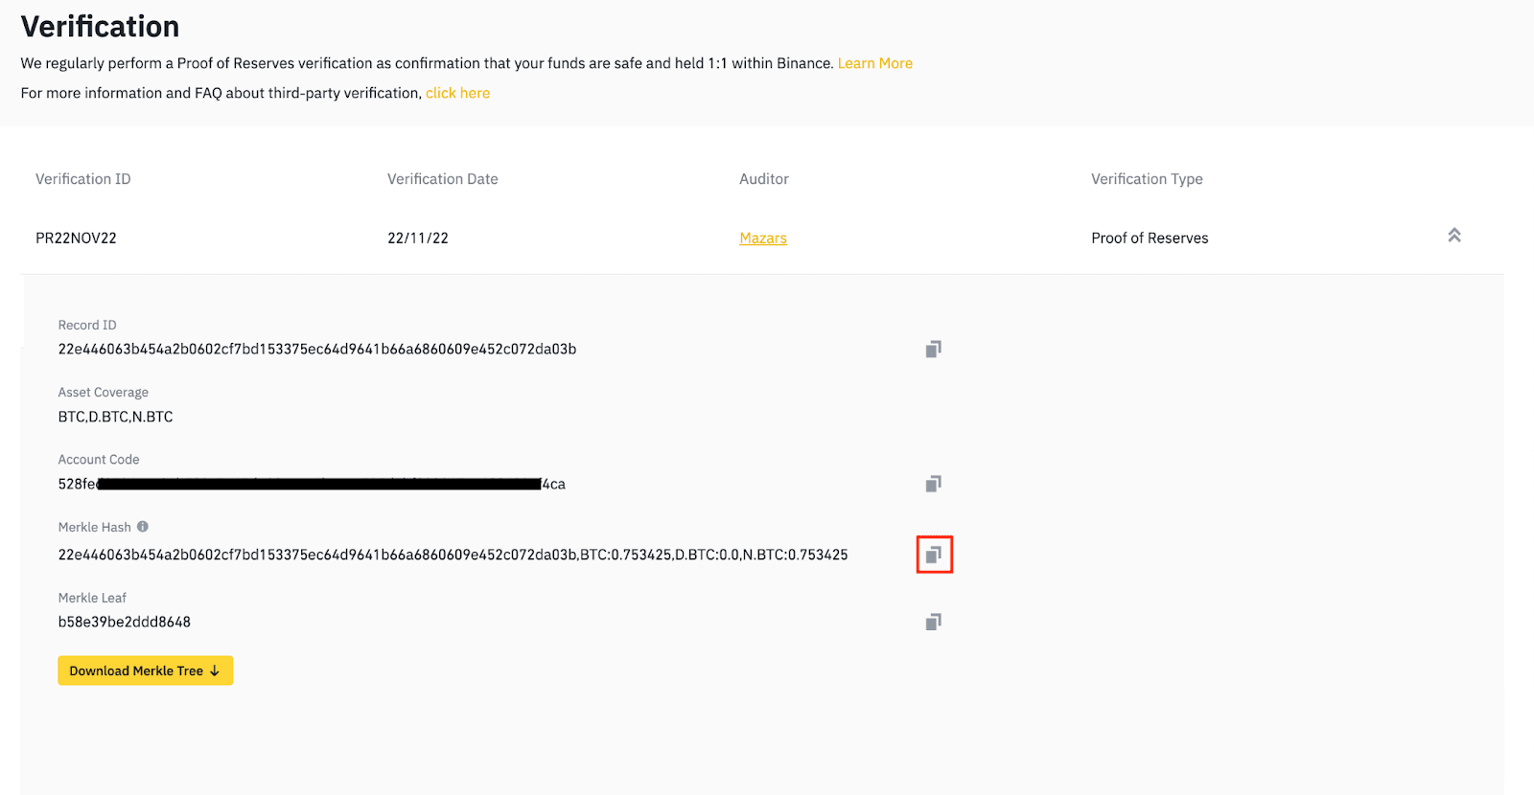Click the Auditor column header
1534x795 pixels.
coord(763,179)
